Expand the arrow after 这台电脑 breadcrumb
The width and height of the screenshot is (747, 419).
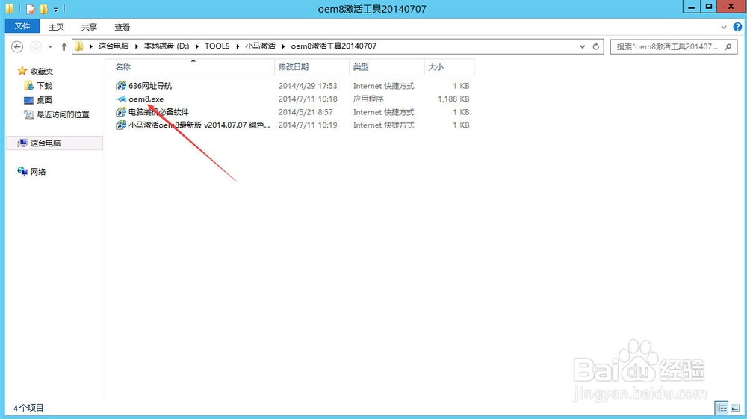(x=136, y=46)
